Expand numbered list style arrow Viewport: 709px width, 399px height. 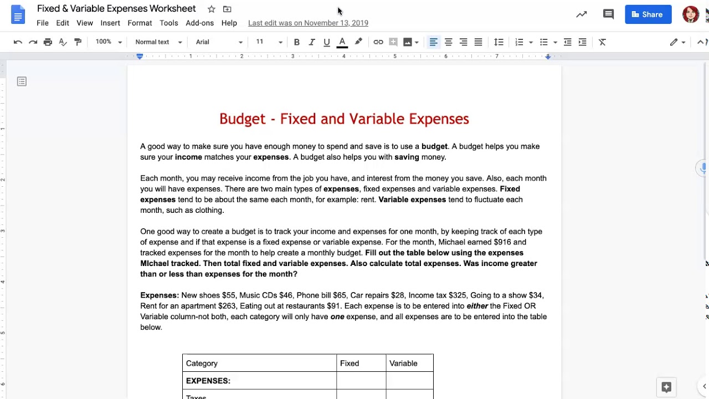pos(531,42)
